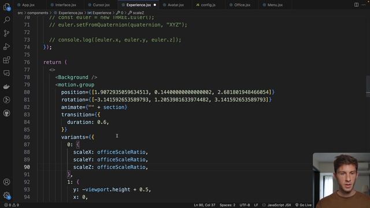
Task: Open the Extensions view icon
Action: [x=6, y=60]
